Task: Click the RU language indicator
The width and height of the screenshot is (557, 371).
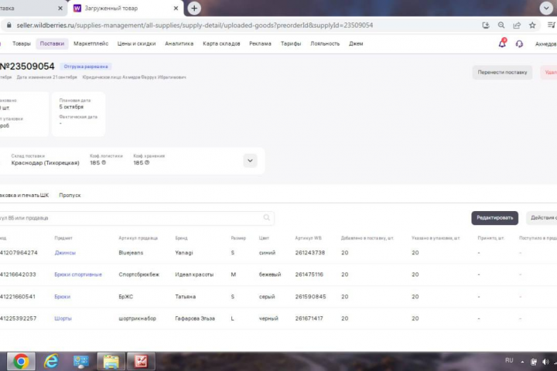Action: (509, 361)
